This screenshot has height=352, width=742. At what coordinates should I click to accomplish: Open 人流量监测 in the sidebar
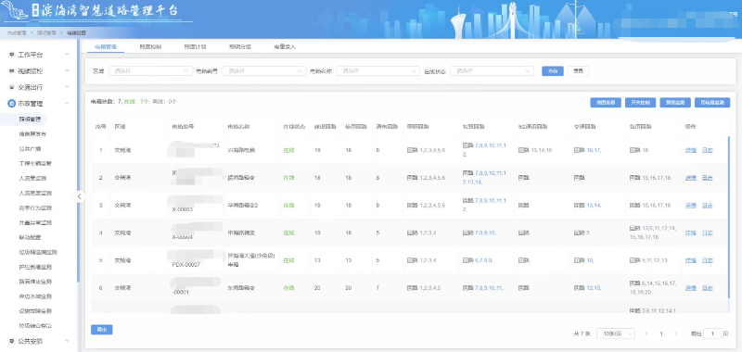pyautogui.click(x=32, y=178)
